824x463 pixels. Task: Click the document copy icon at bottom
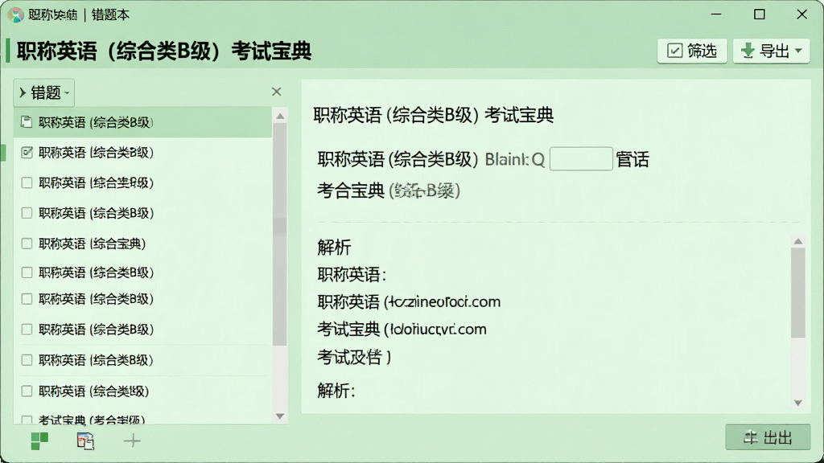(85, 441)
